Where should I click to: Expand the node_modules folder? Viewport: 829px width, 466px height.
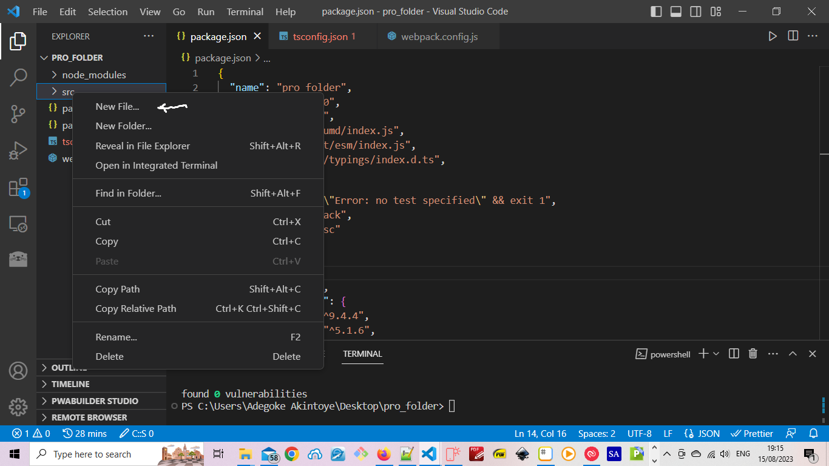93,75
